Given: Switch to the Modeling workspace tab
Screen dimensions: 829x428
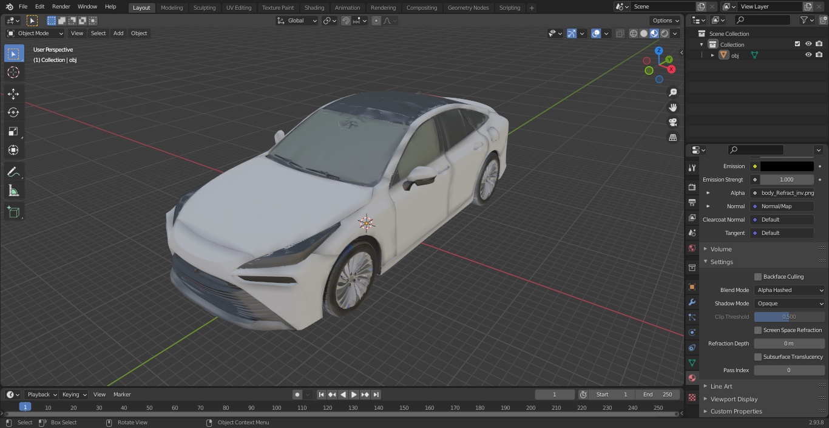Looking at the screenshot, I should (x=172, y=8).
